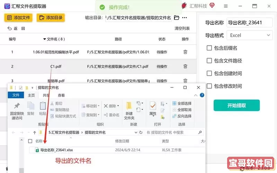Click 剪切 scissors in ribbon
Screen dimensions: 277x173
(x=56, y=103)
